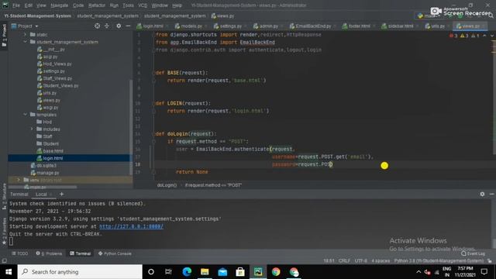496x279 pixels.
Task: Toggle tool window quick access icon
Action: pyautogui.click(x=4, y=260)
